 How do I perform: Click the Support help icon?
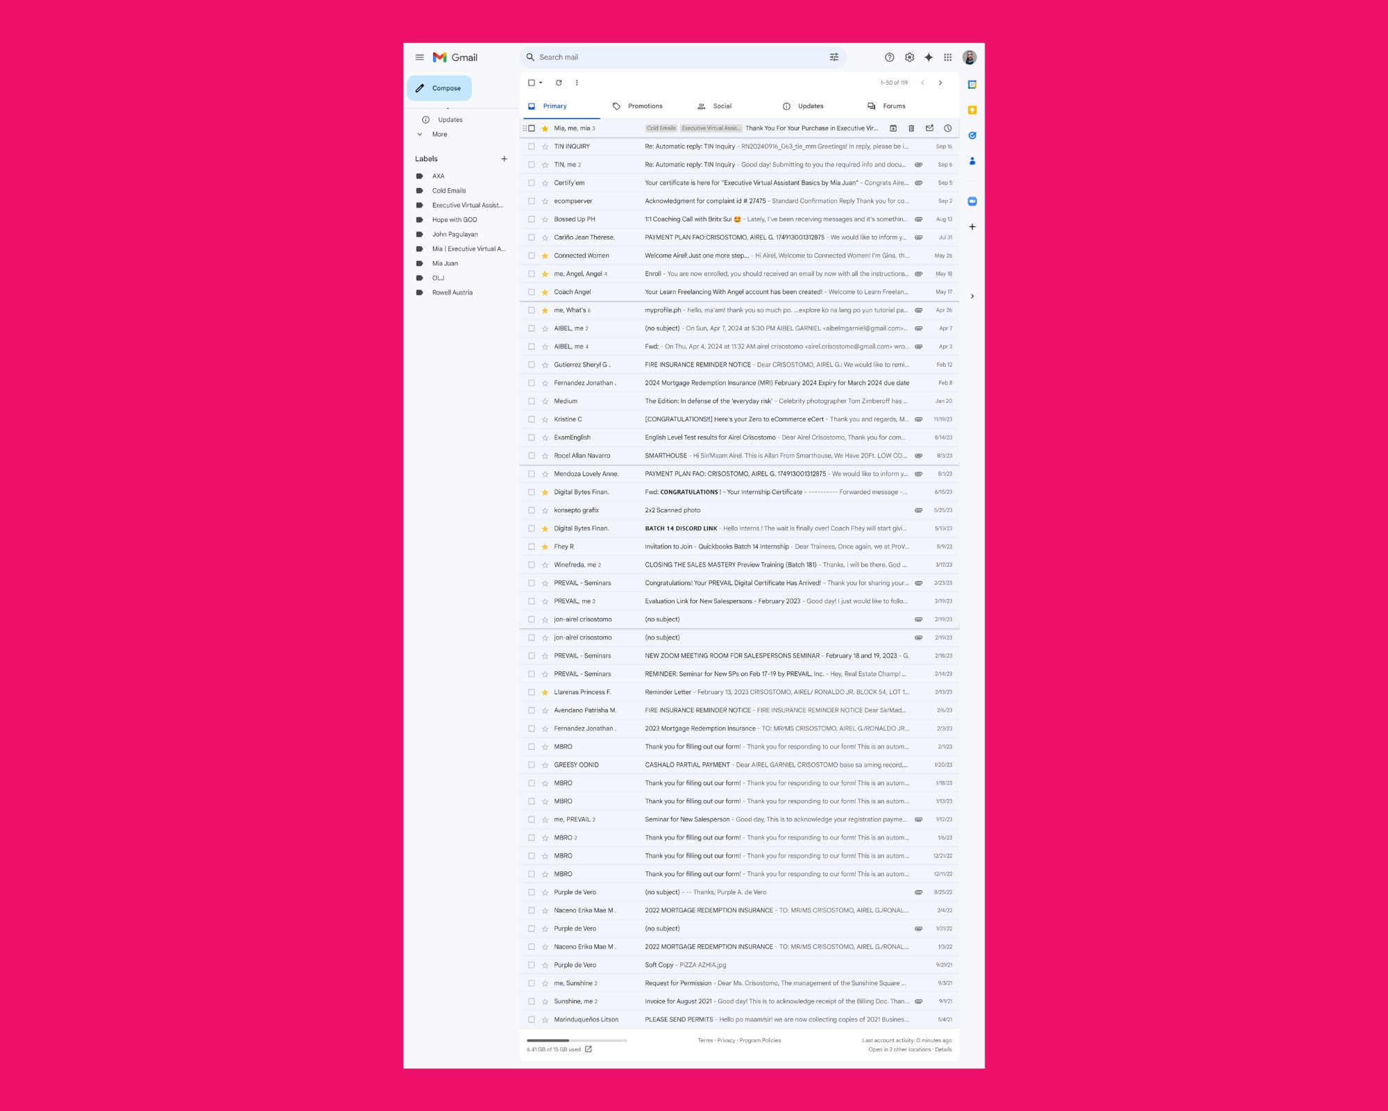coord(889,58)
